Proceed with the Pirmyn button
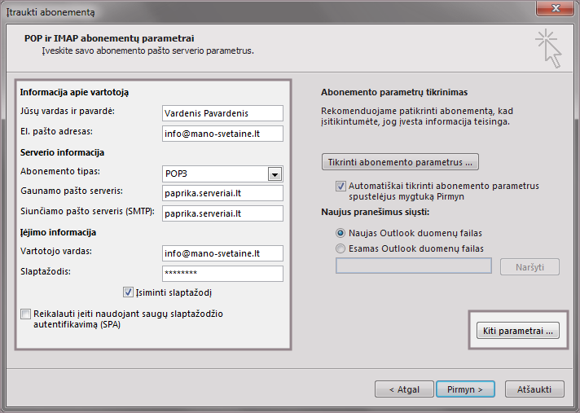 coord(465,389)
